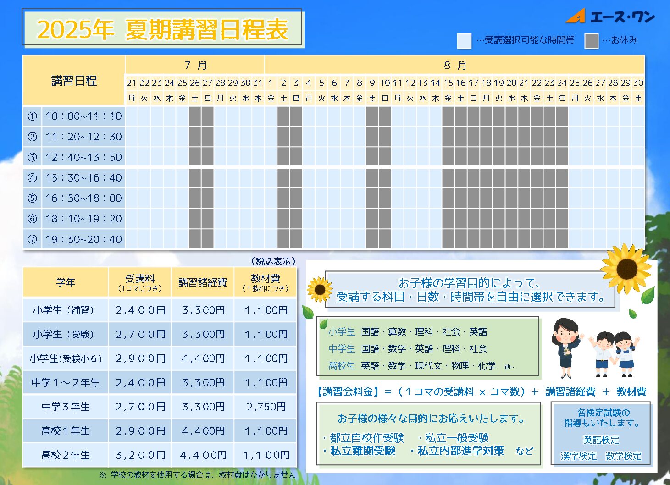Click the 2025年 夏期講習日程表 title
Image resolution: width=670 pixels, height=485 pixels.
point(162,29)
